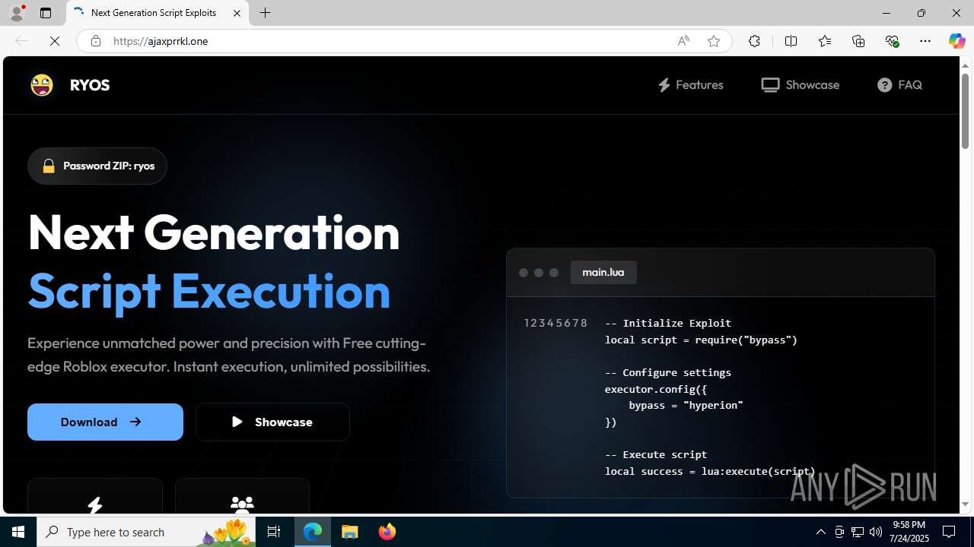Open browser Extensions icon

(x=754, y=41)
